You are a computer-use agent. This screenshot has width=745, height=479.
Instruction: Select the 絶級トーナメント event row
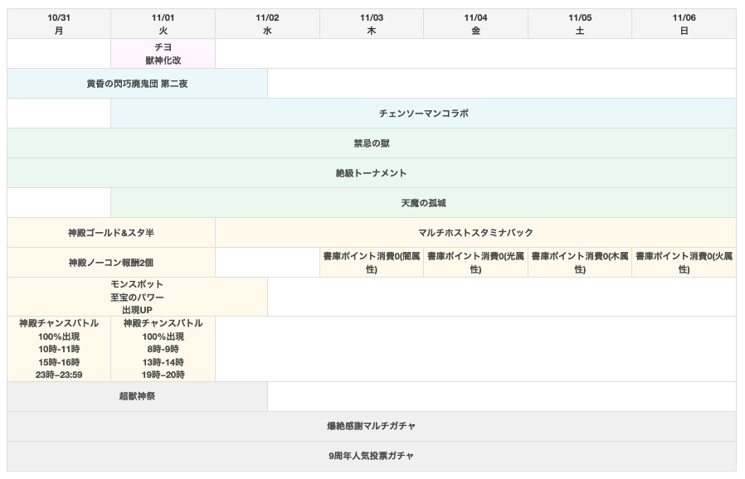[372, 173]
